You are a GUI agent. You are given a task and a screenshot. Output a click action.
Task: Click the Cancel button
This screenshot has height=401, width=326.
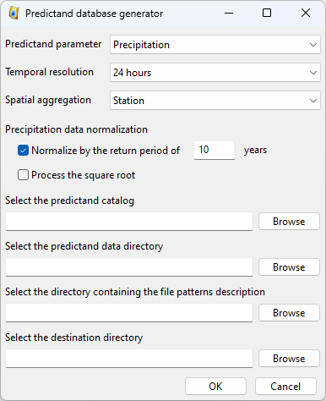(x=285, y=387)
